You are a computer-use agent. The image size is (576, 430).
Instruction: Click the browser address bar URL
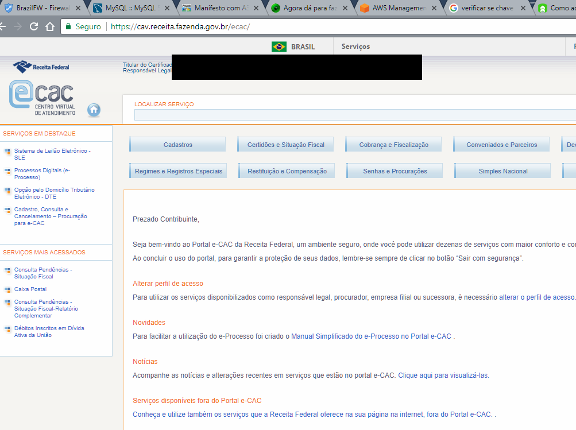[180, 26]
